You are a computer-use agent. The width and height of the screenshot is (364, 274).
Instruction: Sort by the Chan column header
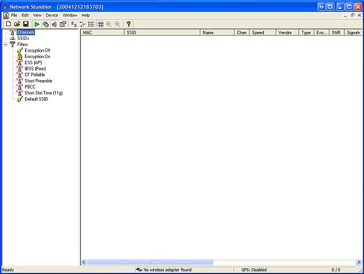[242, 32]
